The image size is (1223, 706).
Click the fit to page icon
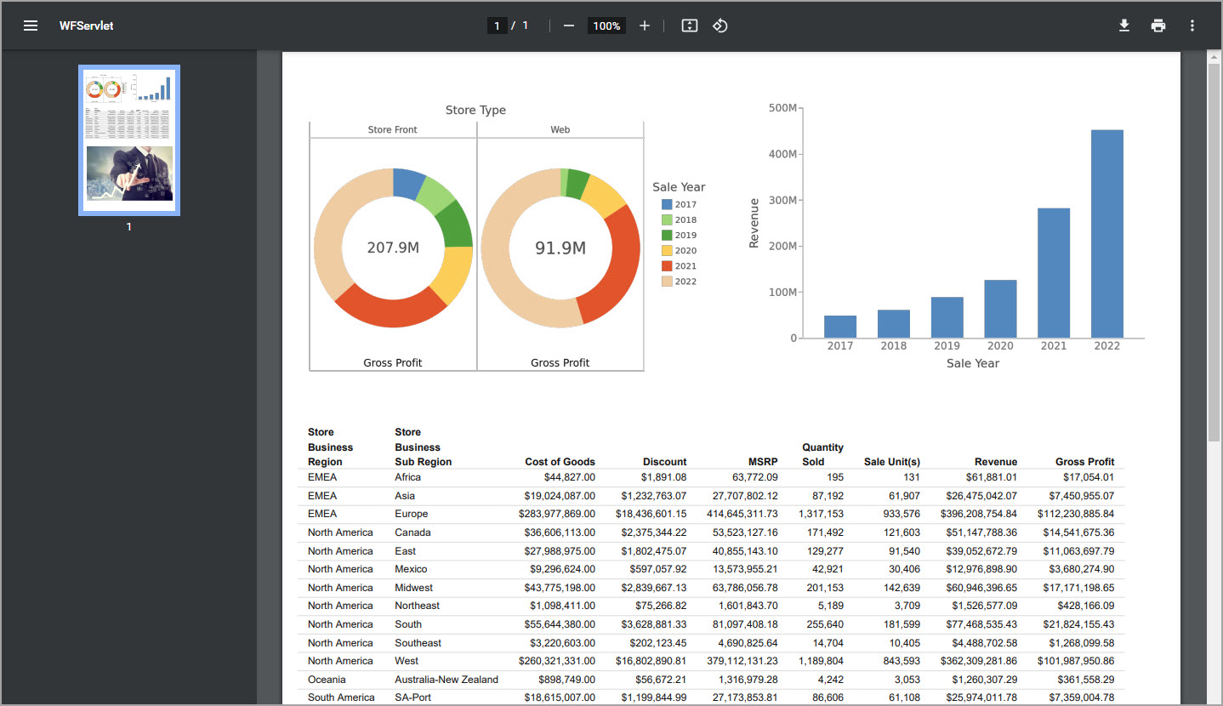tap(690, 26)
